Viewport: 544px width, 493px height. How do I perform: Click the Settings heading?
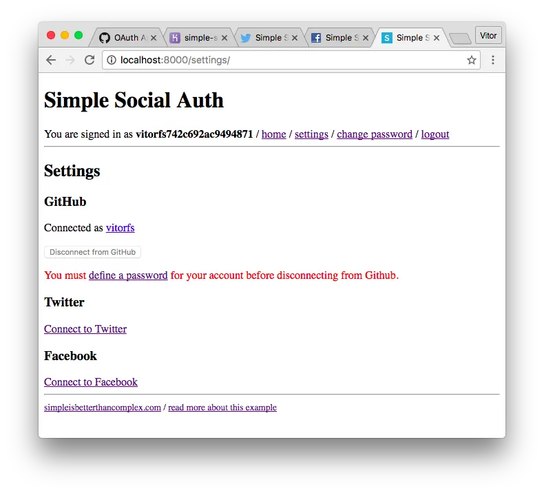72,171
